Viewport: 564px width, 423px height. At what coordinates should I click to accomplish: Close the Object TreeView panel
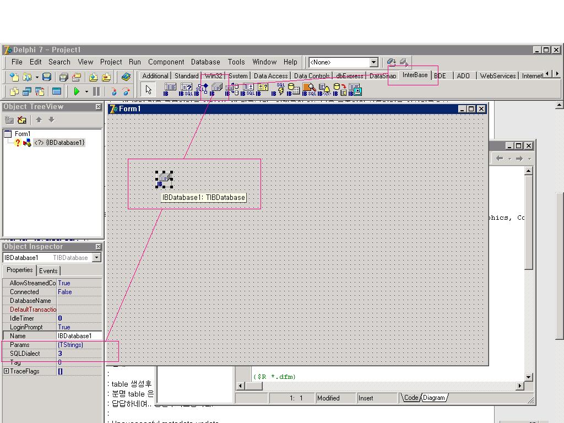[98, 107]
